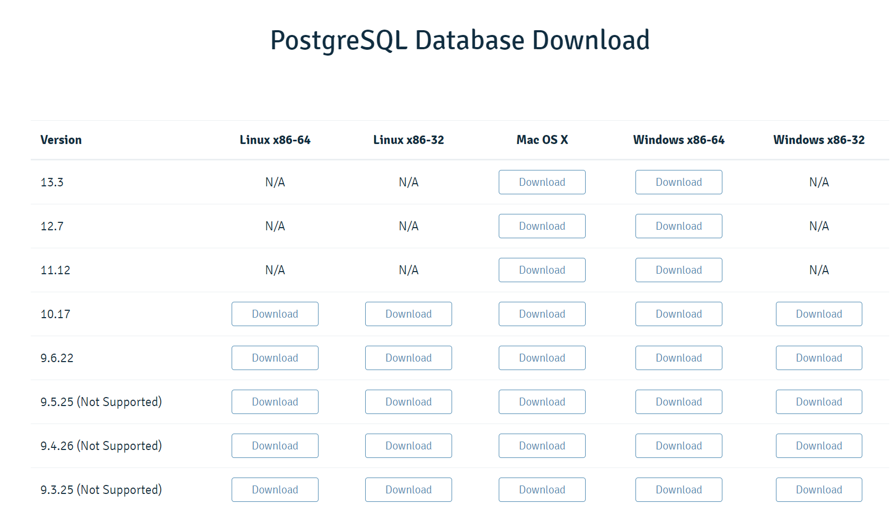Download PostgreSQL 12.7 for Windows x86-64

tap(678, 226)
